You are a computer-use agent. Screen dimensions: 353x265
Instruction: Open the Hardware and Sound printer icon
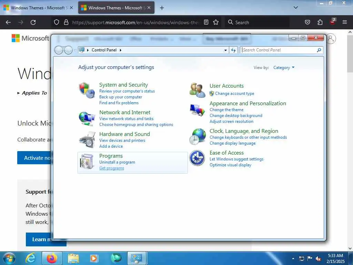(x=87, y=140)
